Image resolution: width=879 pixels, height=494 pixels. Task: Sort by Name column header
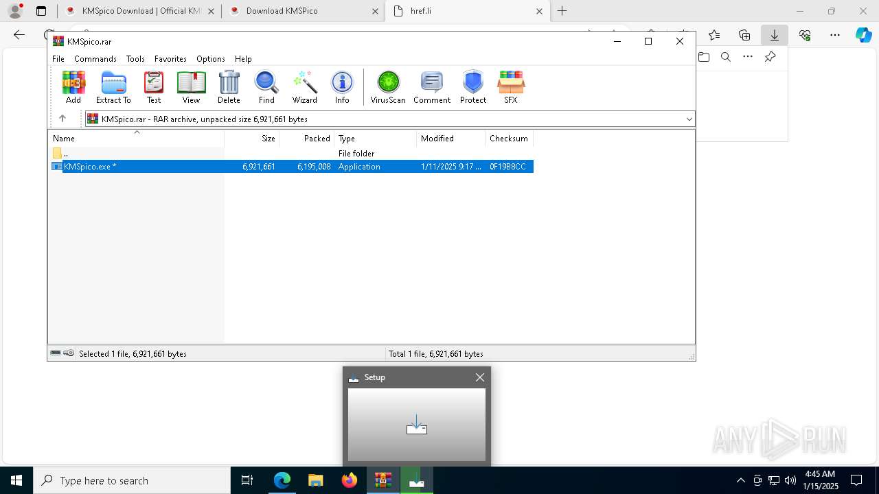(137, 139)
